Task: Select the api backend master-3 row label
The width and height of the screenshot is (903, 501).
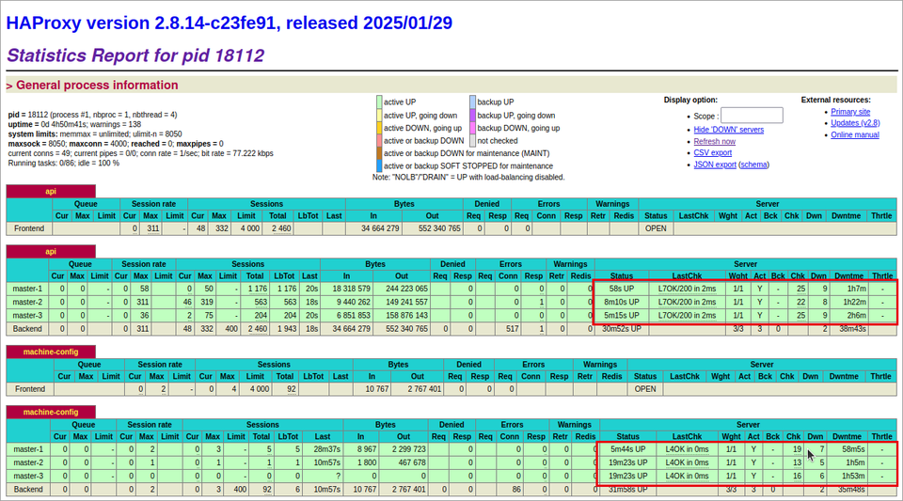Action: pos(27,315)
